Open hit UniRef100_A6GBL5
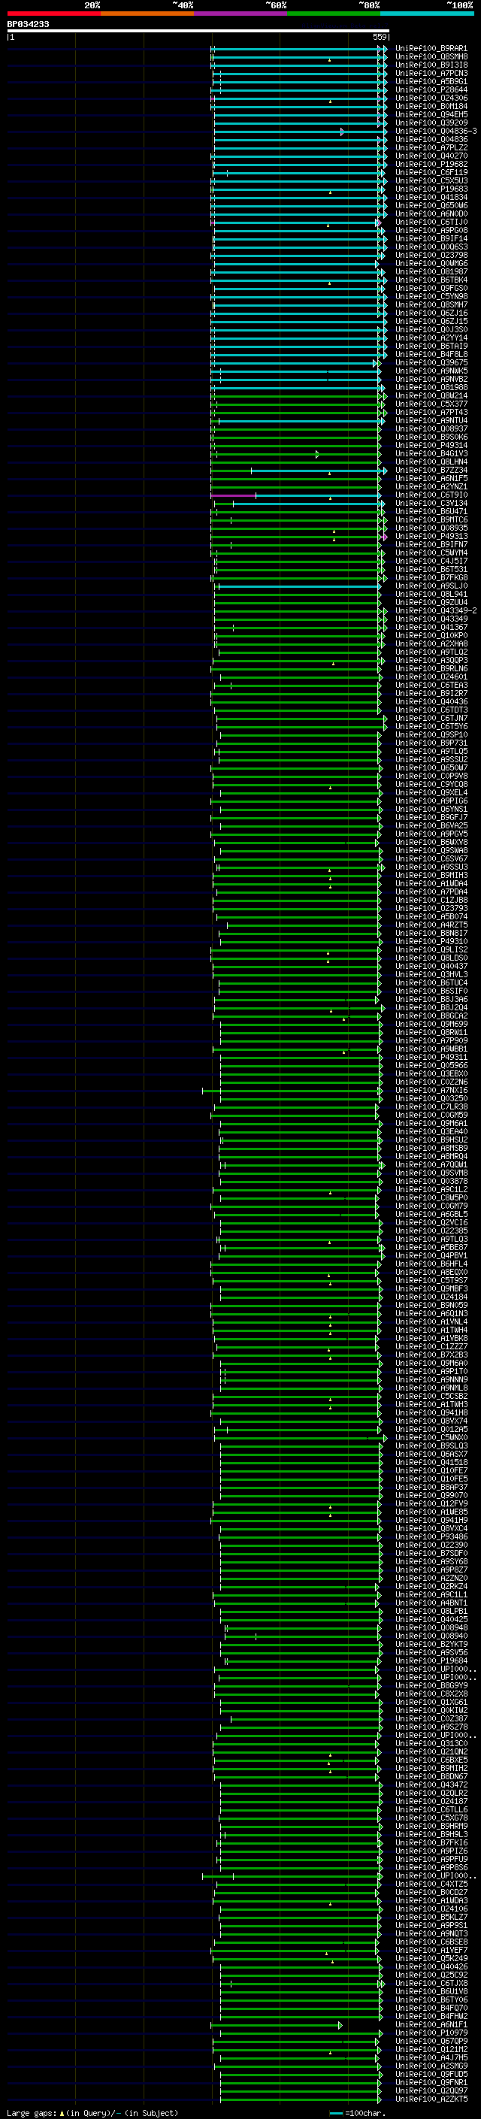 pos(431,1214)
